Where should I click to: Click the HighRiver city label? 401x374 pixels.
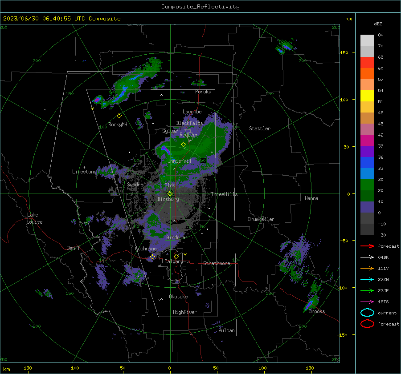pos(185,312)
